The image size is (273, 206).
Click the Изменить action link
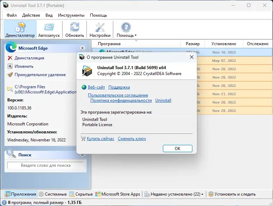click(x=24, y=66)
